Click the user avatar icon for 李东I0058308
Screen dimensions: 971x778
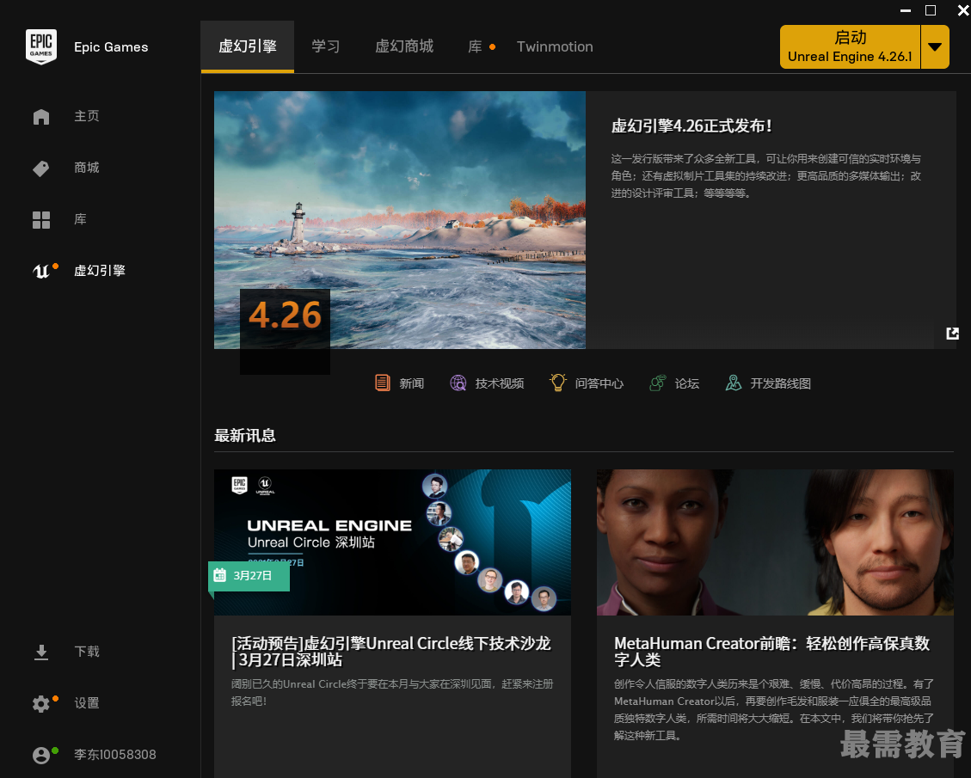coord(41,755)
